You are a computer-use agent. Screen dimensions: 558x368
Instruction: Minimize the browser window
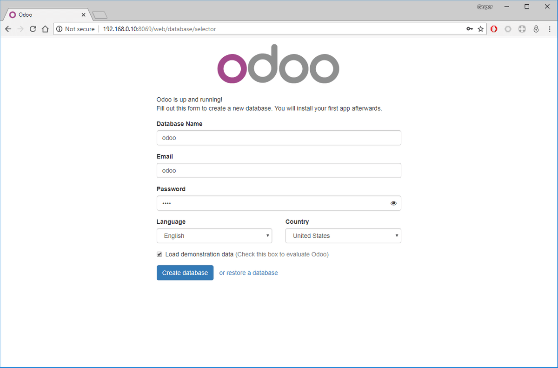[x=505, y=7]
